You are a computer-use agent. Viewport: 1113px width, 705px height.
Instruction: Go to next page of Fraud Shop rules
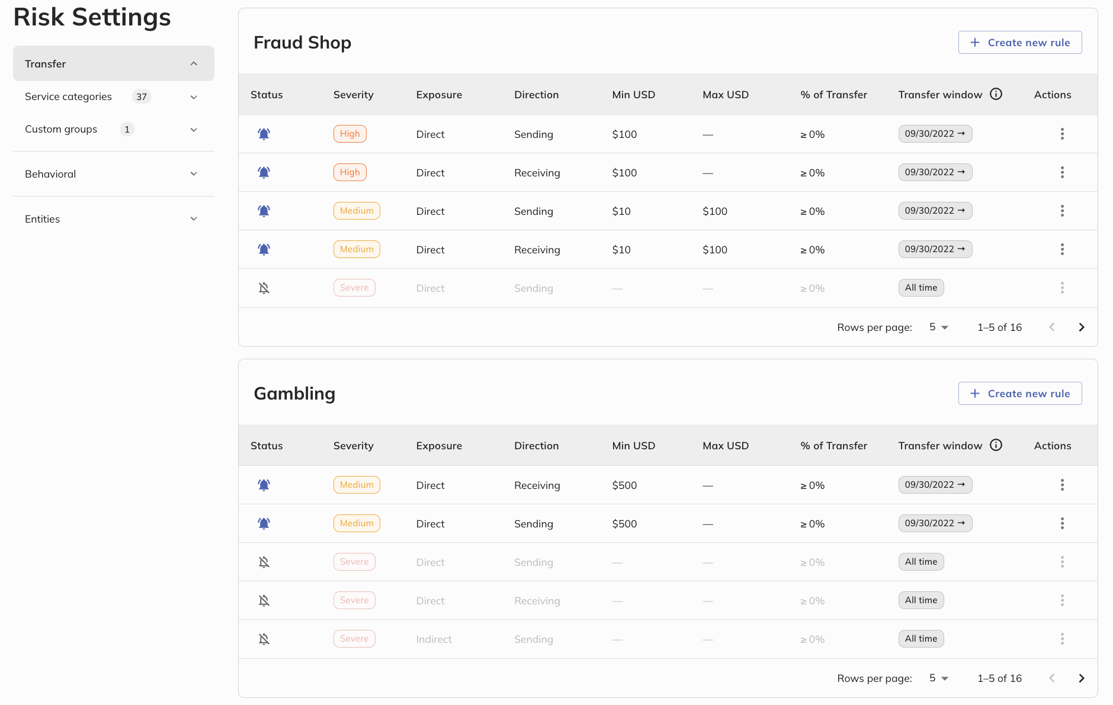pyautogui.click(x=1081, y=327)
